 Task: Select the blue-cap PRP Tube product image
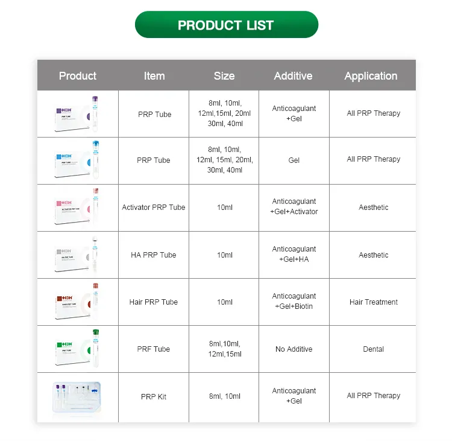tap(77, 160)
